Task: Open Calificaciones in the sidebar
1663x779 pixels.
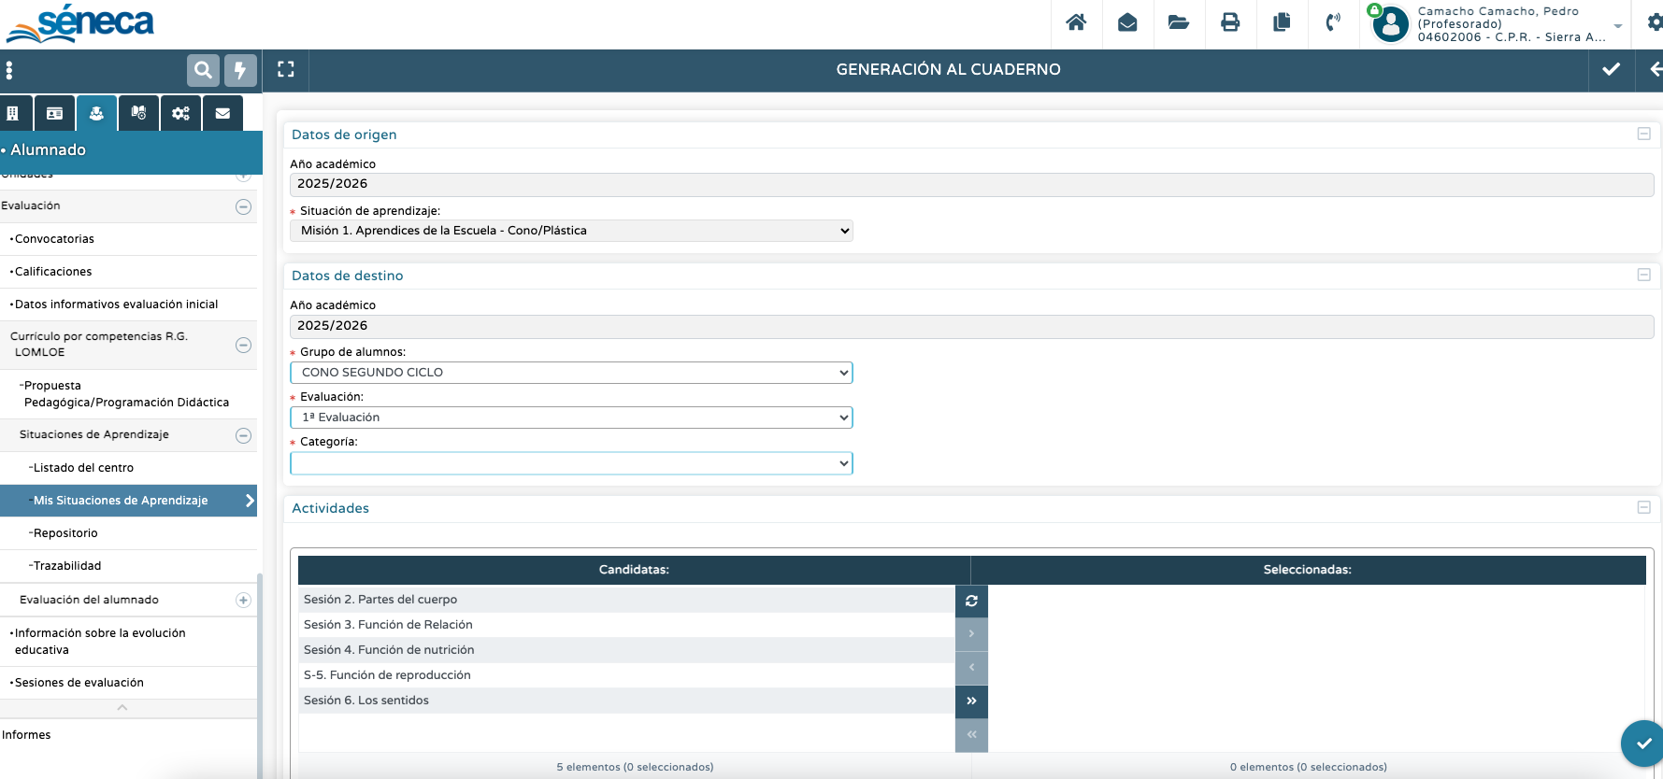Action: click(53, 272)
